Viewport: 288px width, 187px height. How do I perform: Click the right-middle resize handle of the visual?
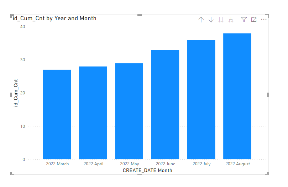[268, 95]
